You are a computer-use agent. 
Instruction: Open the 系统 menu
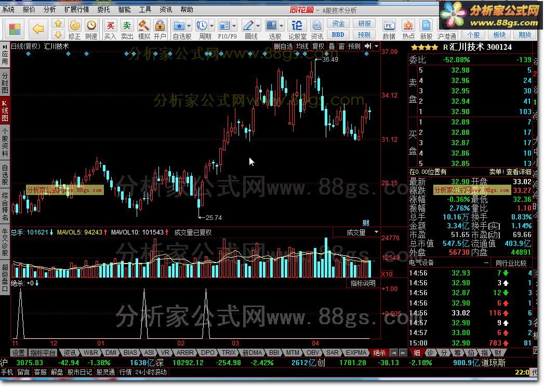pos(8,10)
